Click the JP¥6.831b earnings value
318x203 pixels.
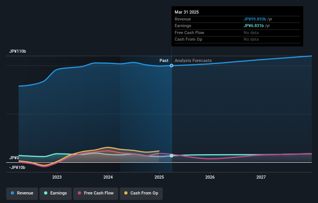coord(254,26)
